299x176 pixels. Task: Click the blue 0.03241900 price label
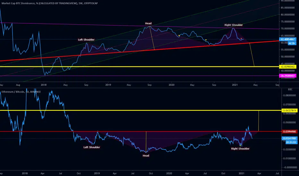[289, 138]
